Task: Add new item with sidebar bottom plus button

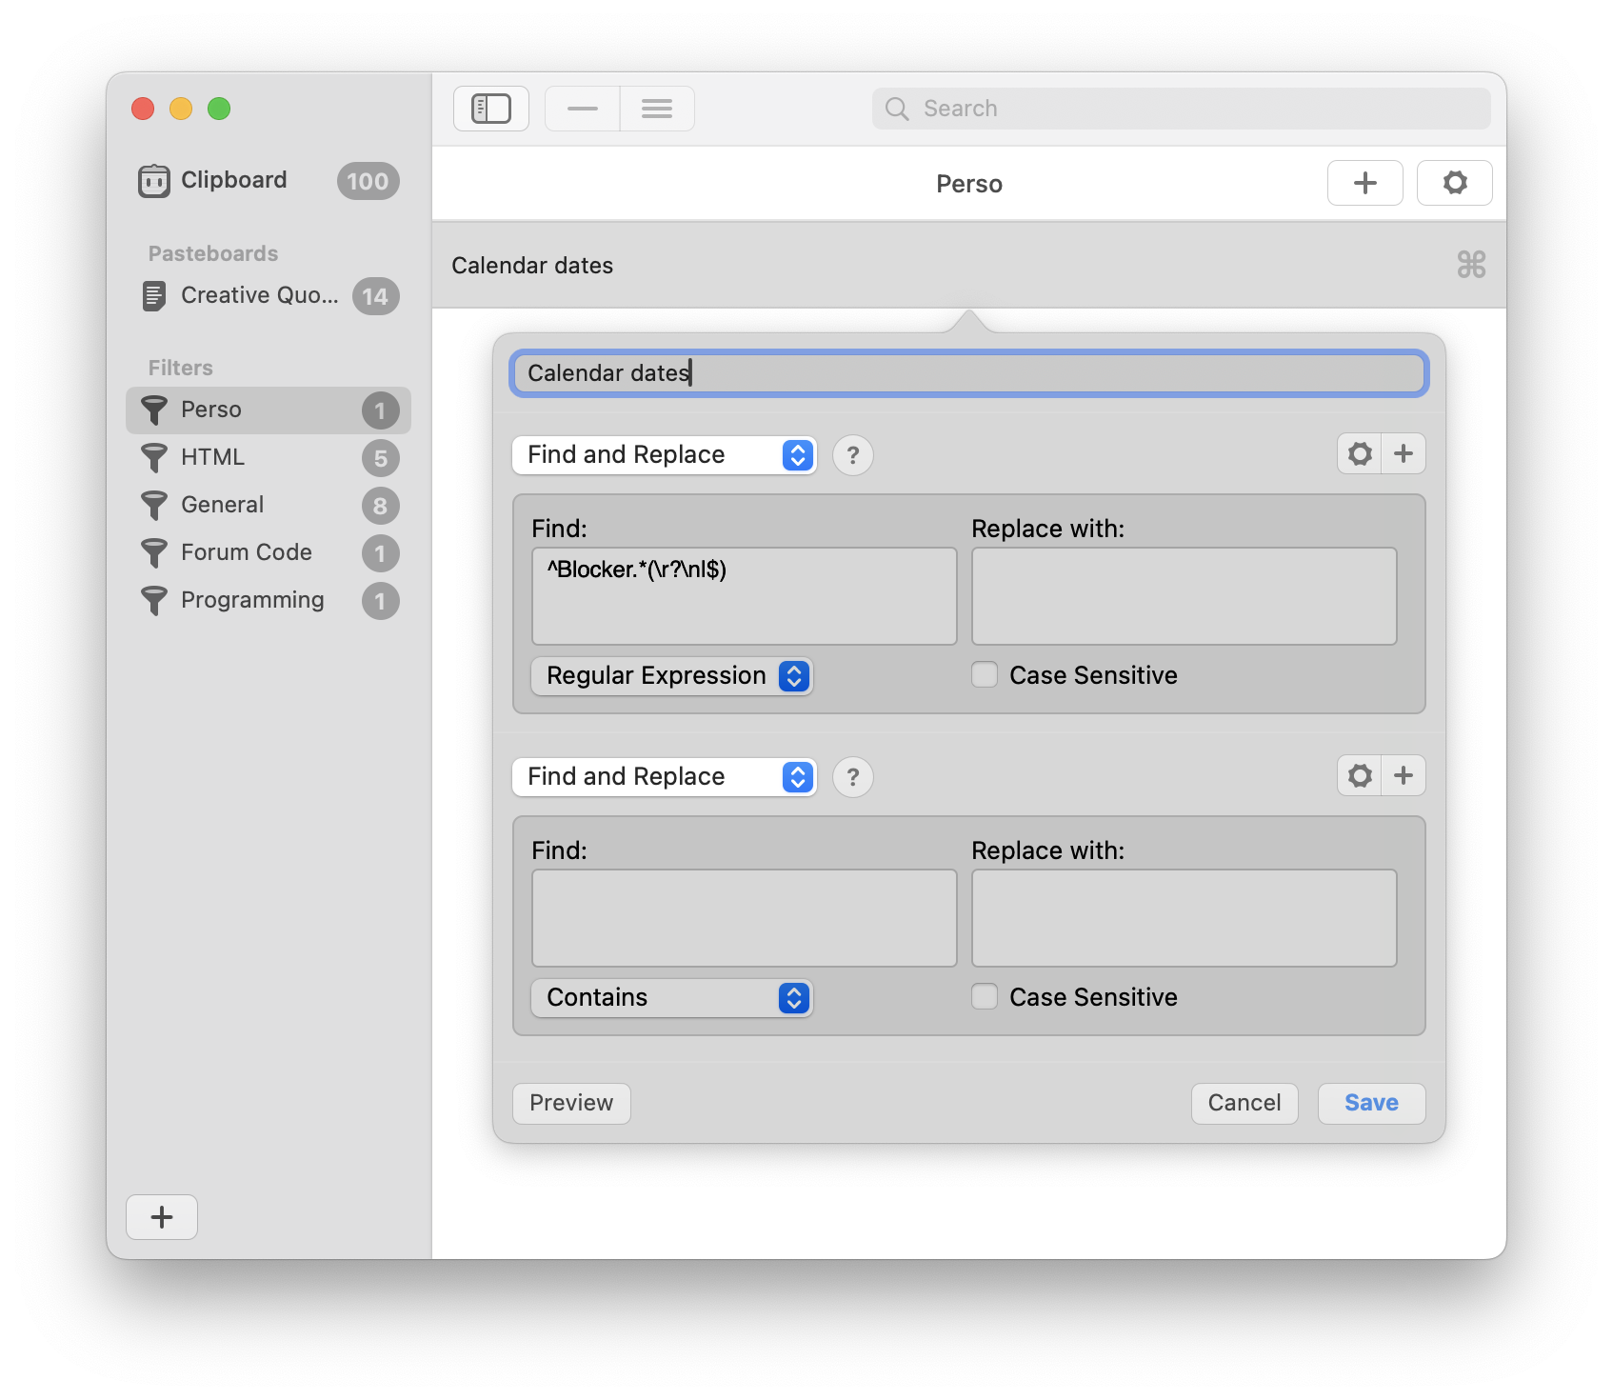Action: point(162,1217)
